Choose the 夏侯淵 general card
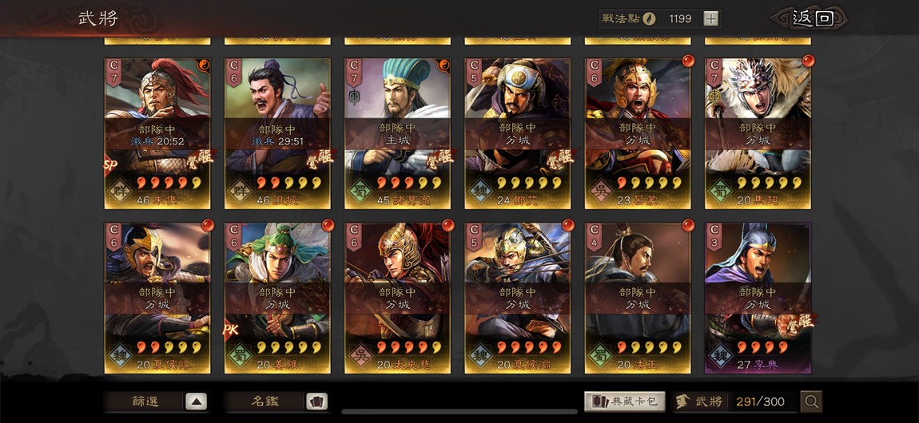The image size is (919, 423). click(518, 297)
